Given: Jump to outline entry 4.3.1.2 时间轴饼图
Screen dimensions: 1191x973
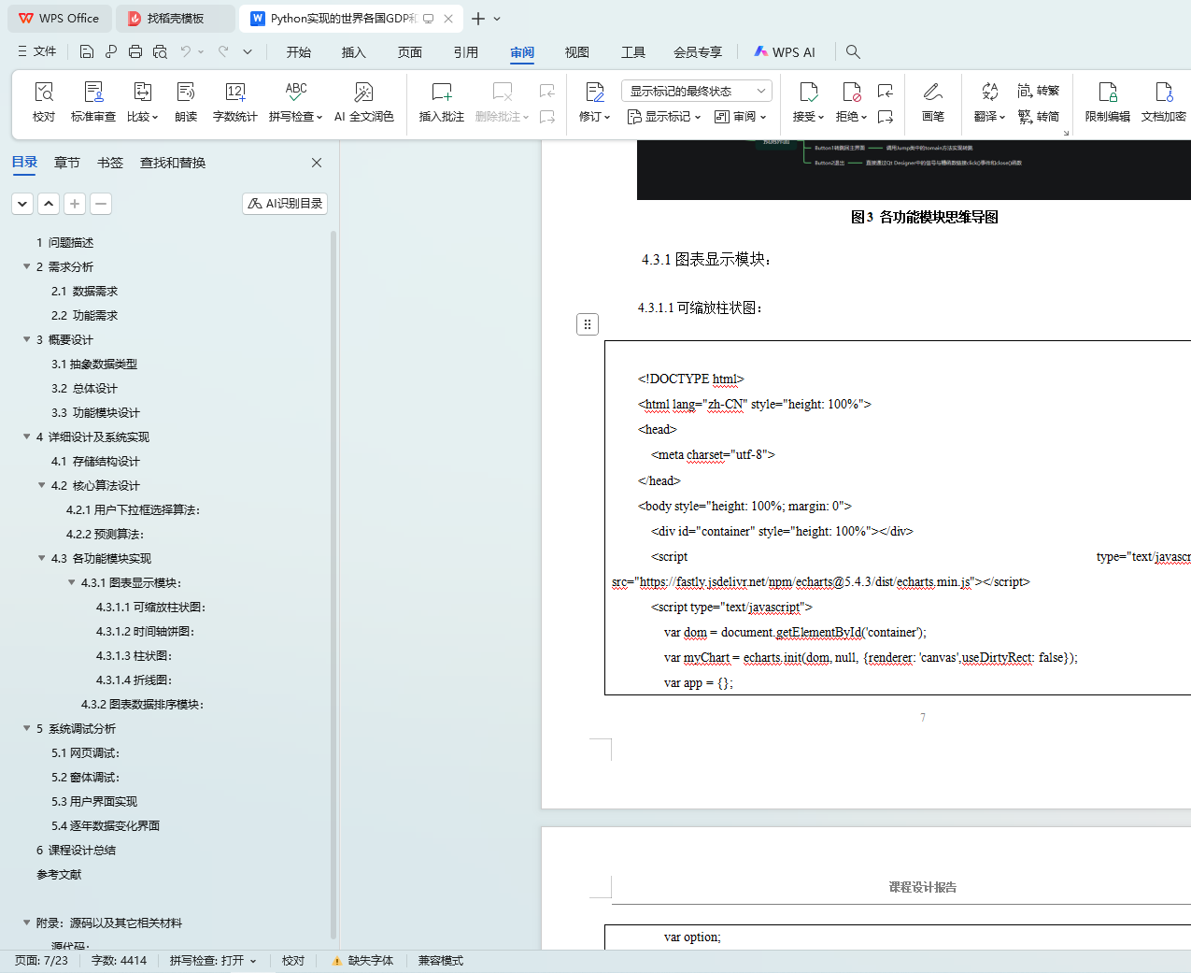Looking at the screenshot, I should [145, 631].
